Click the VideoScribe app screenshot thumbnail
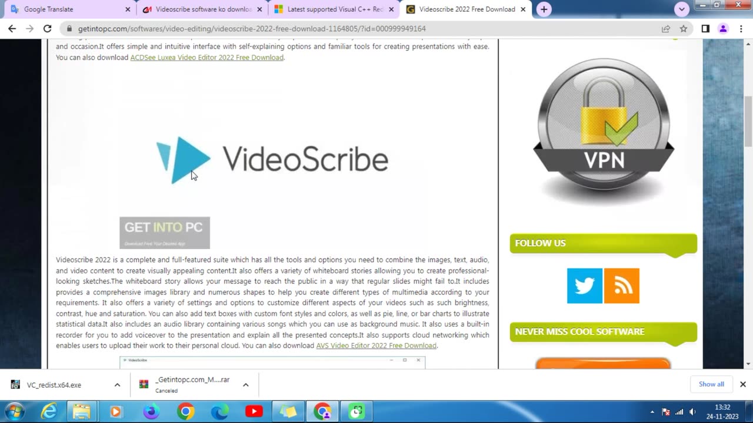 [x=272, y=362]
